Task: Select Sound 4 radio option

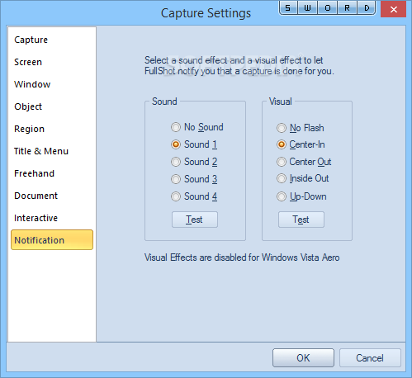Action: point(194,196)
